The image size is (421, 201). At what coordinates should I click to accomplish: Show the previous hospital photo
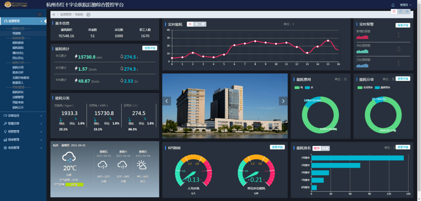(x=166, y=101)
